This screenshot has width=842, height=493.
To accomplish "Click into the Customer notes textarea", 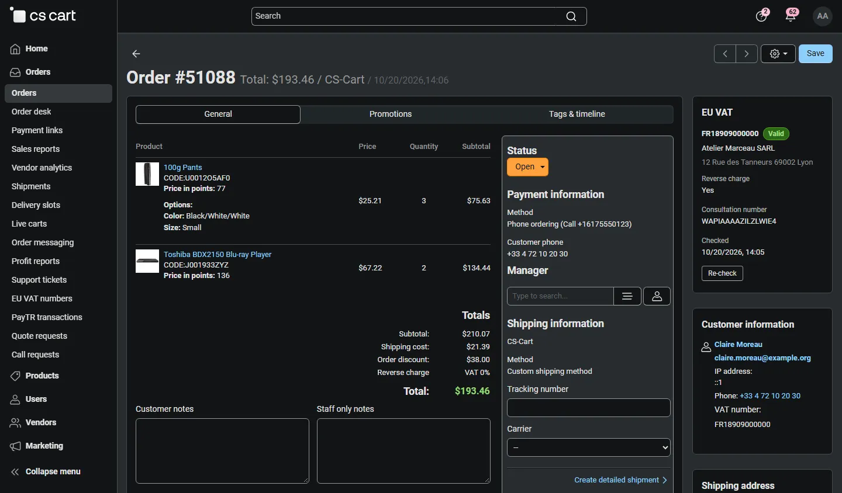I will (x=222, y=451).
